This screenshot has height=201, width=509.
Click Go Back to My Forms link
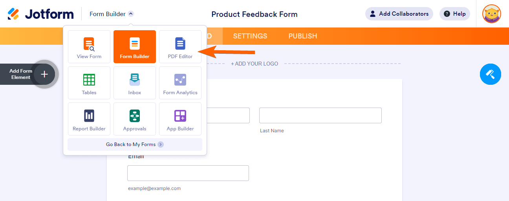point(135,144)
